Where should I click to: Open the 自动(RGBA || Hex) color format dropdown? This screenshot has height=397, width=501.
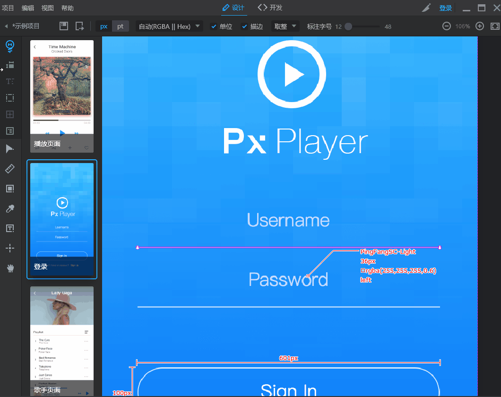[169, 26]
